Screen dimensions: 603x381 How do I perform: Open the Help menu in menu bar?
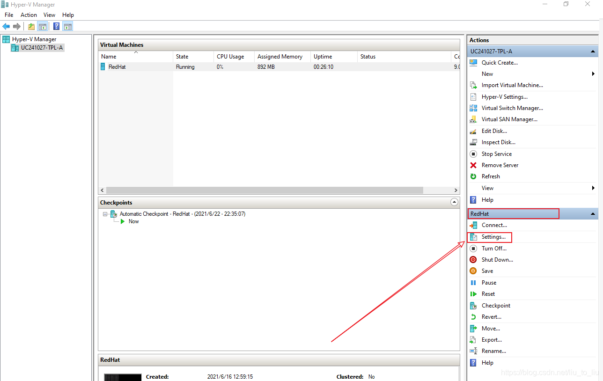[68, 15]
